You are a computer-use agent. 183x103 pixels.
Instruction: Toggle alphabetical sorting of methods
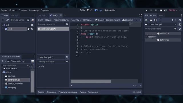[x=67, y=57]
